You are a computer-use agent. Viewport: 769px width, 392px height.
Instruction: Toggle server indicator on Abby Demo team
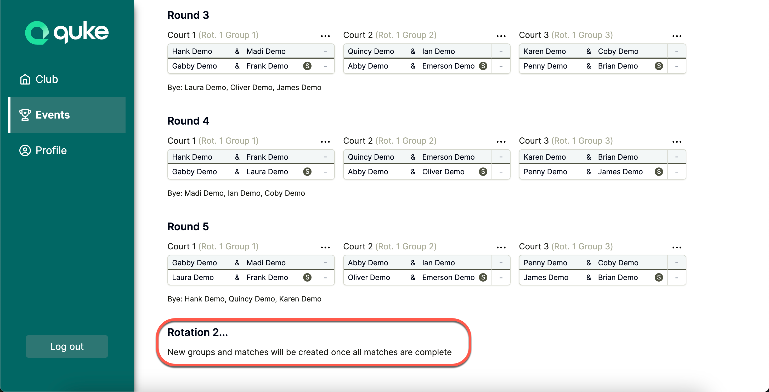point(485,65)
